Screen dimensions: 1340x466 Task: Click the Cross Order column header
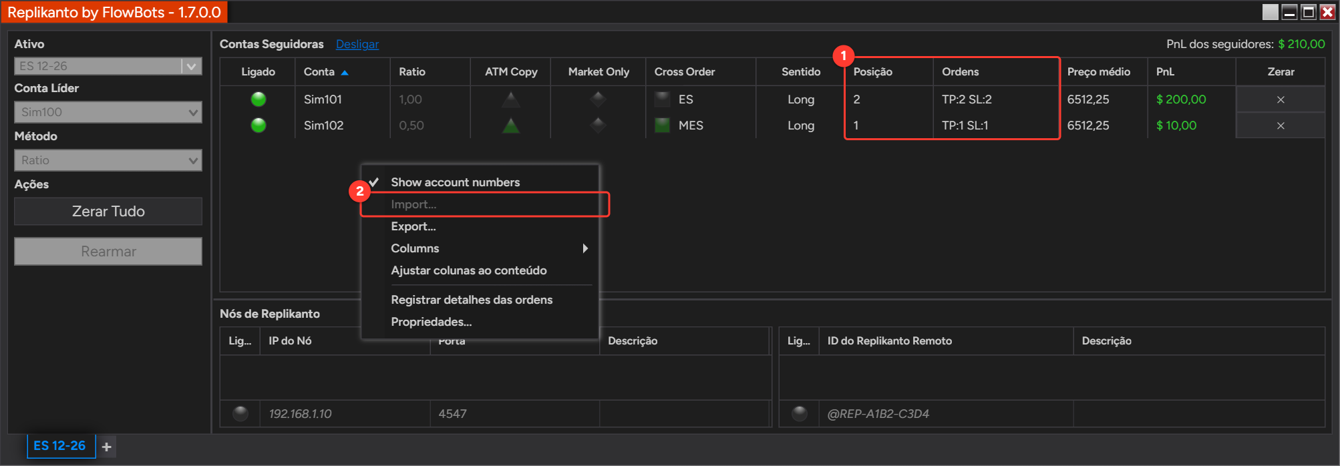pos(701,71)
